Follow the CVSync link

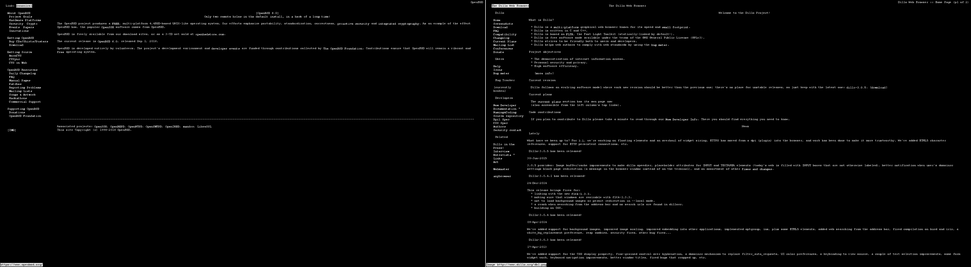click(14, 59)
